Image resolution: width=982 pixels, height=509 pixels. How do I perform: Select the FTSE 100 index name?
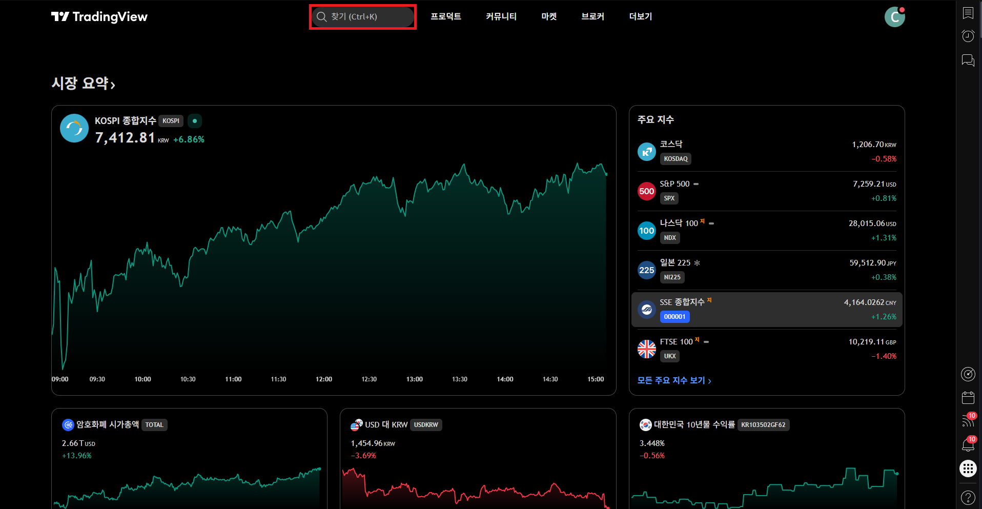(x=676, y=341)
